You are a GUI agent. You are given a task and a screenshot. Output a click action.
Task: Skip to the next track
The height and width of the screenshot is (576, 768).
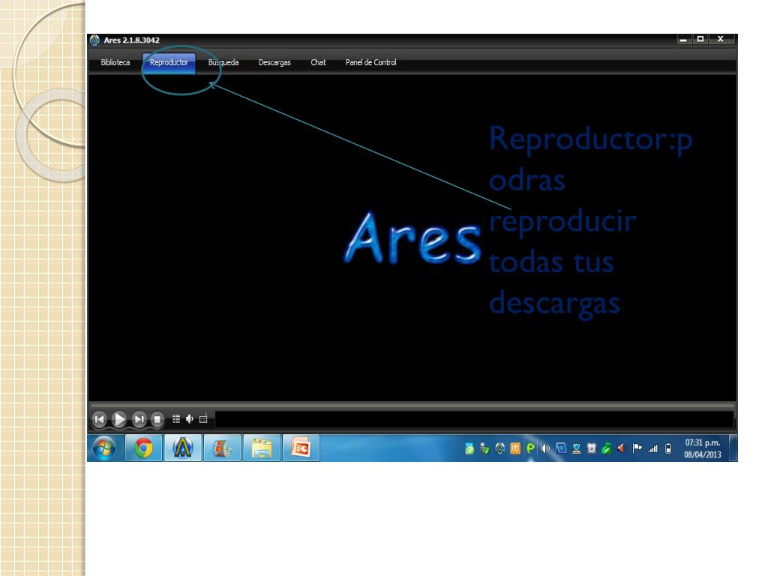click(x=139, y=419)
